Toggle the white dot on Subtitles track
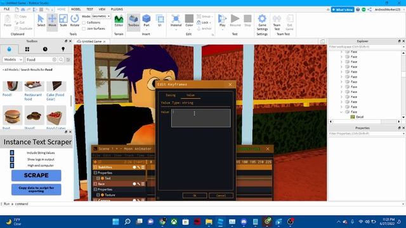The width and height of the screenshot is (406, 228). [x=134, y=167]
